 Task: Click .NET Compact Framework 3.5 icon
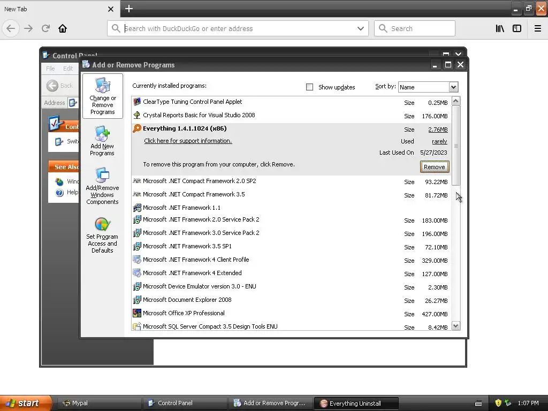pos(137,194)
